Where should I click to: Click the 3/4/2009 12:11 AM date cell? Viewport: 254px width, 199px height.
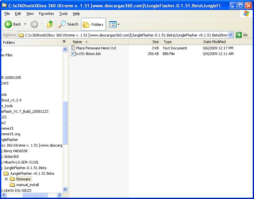[218, 54]
